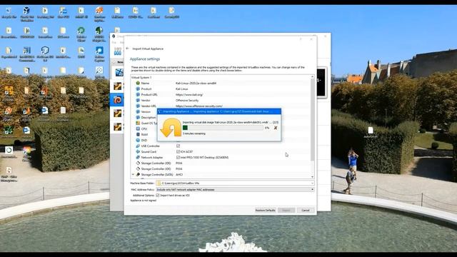Open the File menu in VirtualBox Manager
Viewport: 457px width, 257px height.
pyautogui.click(x=114, y=43)
